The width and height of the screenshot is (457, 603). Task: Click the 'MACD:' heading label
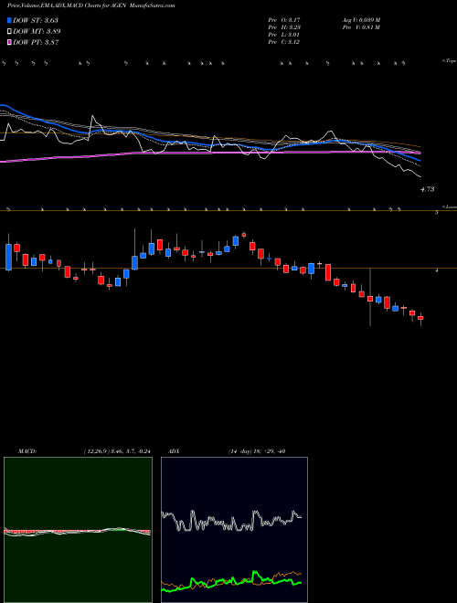(x=27, y=451)
